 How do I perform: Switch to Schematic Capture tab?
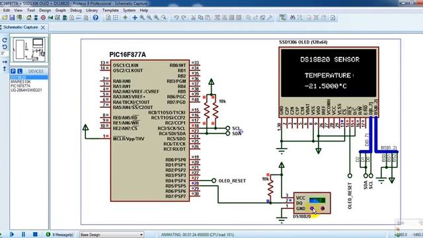(20, 27)
